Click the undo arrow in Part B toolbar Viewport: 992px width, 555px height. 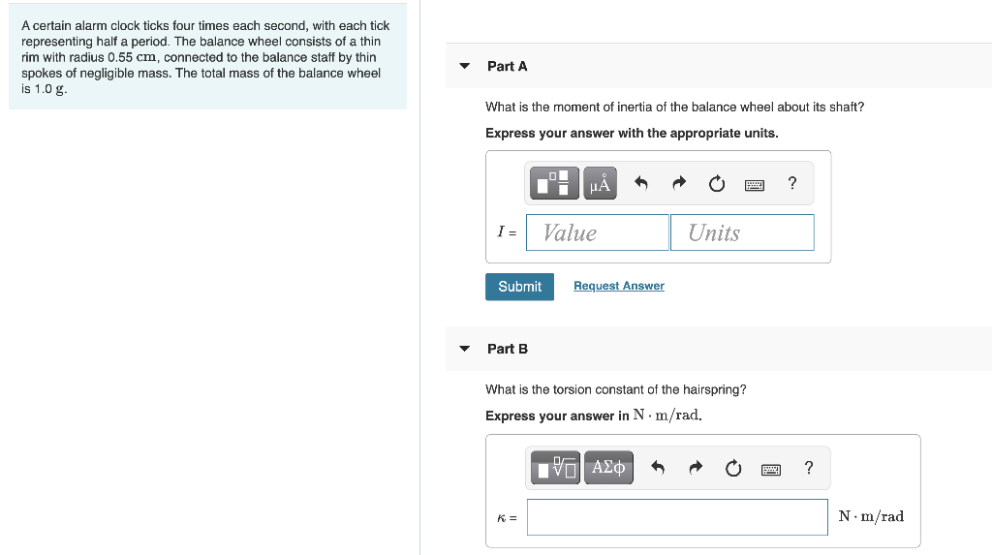click(658, 468)
